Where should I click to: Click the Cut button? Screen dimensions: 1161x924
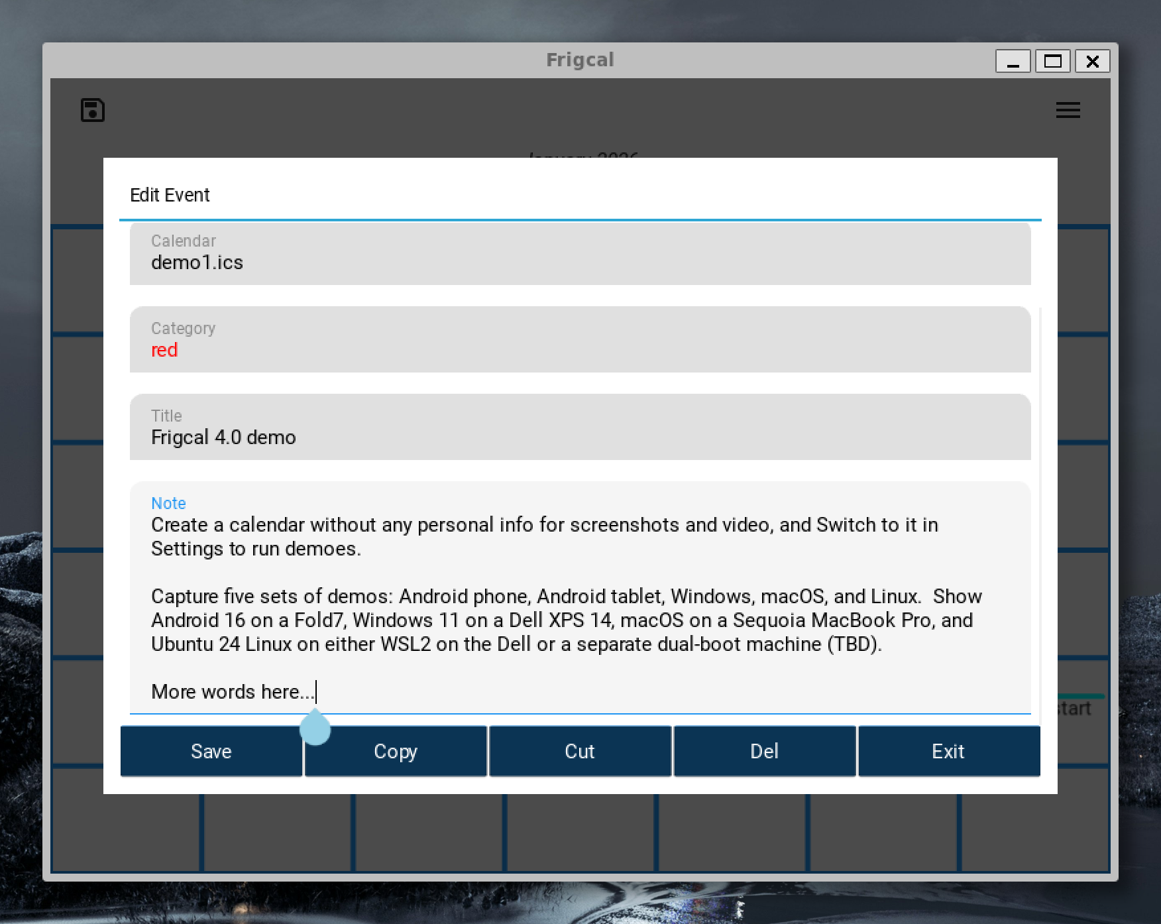[580, 751]
